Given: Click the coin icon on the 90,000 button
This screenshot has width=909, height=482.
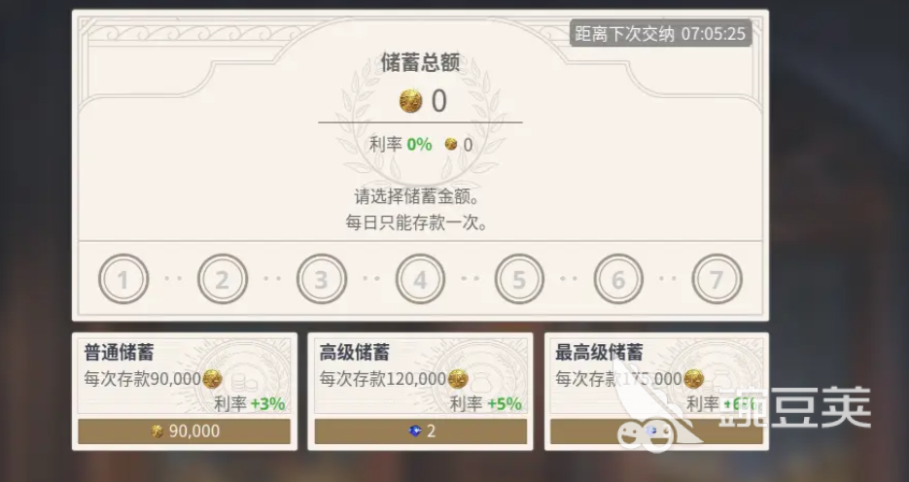Looking at the screenshot, I should (x=157, y=431).
